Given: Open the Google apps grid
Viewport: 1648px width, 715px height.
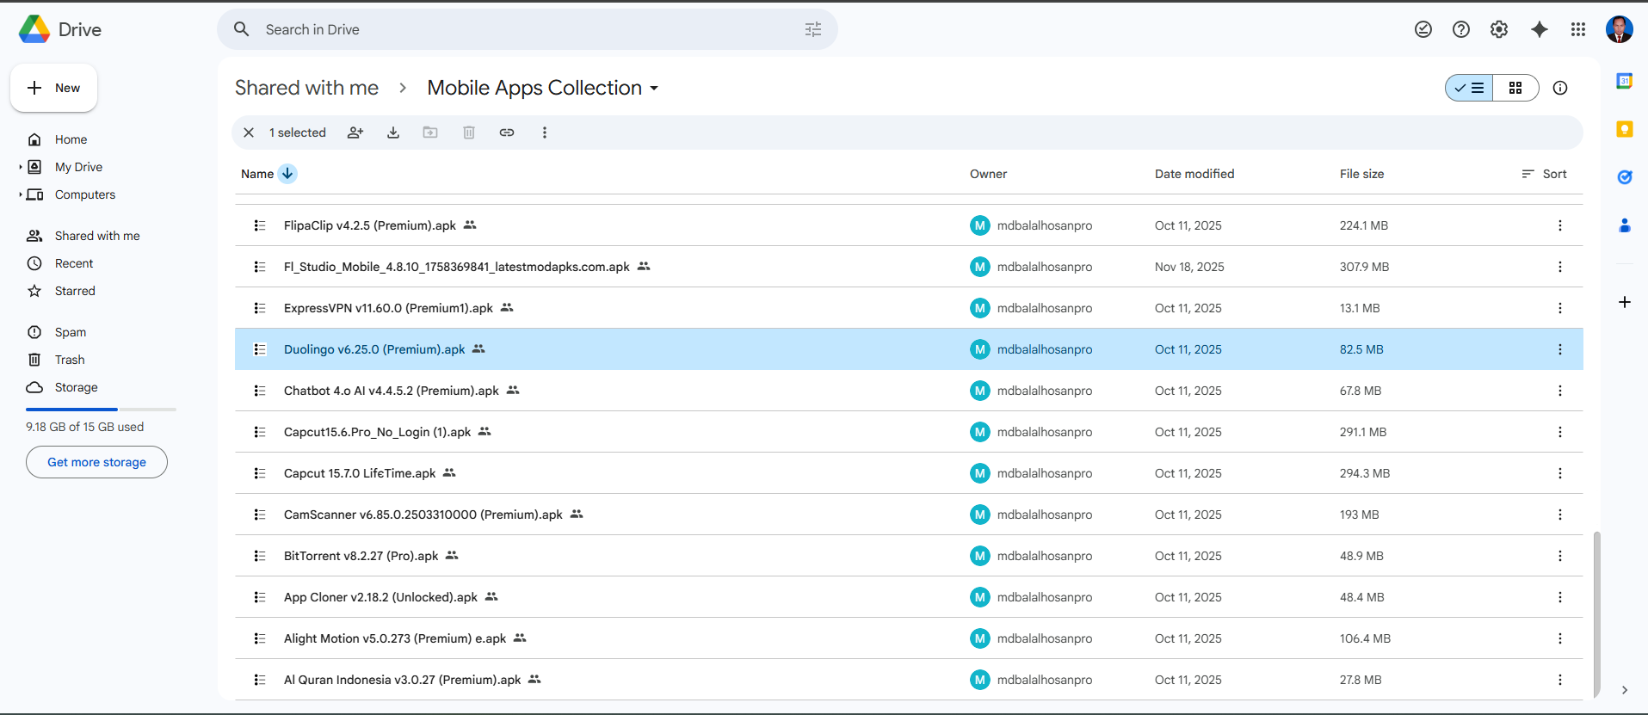Looking at the screenshot, I should 1577,29.
